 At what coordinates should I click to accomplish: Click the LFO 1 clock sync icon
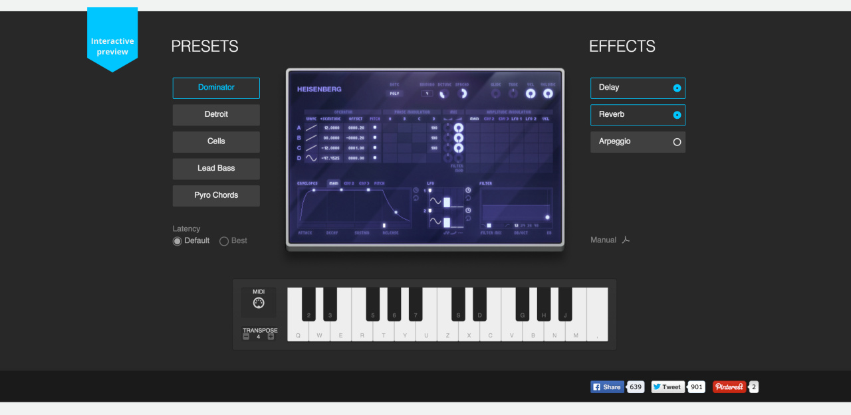pos(468,191)
